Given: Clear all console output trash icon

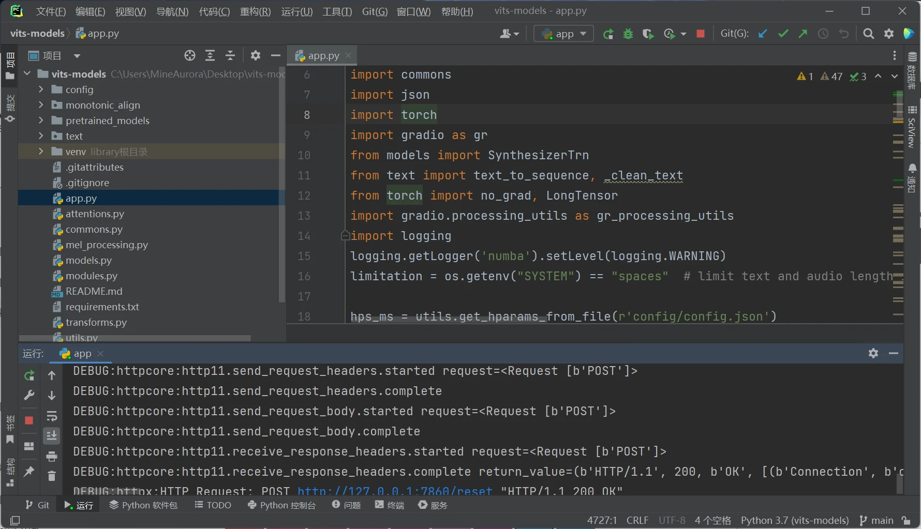Looking at the screenshot, I should coord(52,476).
